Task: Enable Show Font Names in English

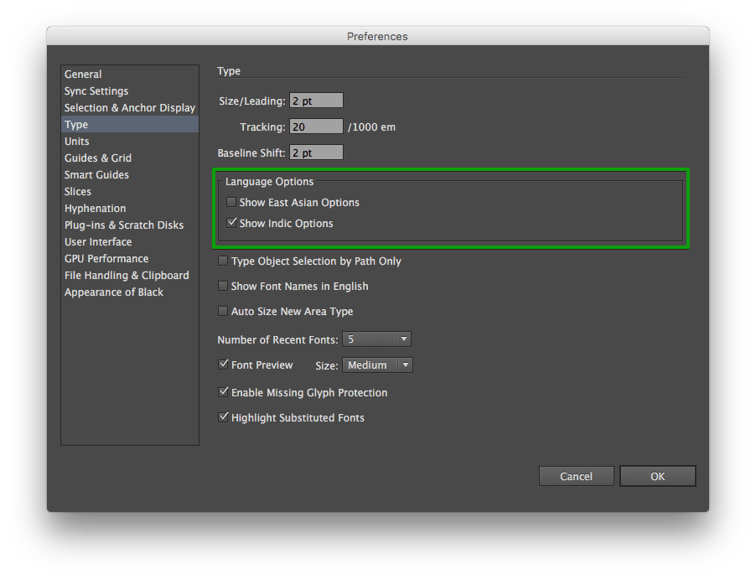Action: 223,286
